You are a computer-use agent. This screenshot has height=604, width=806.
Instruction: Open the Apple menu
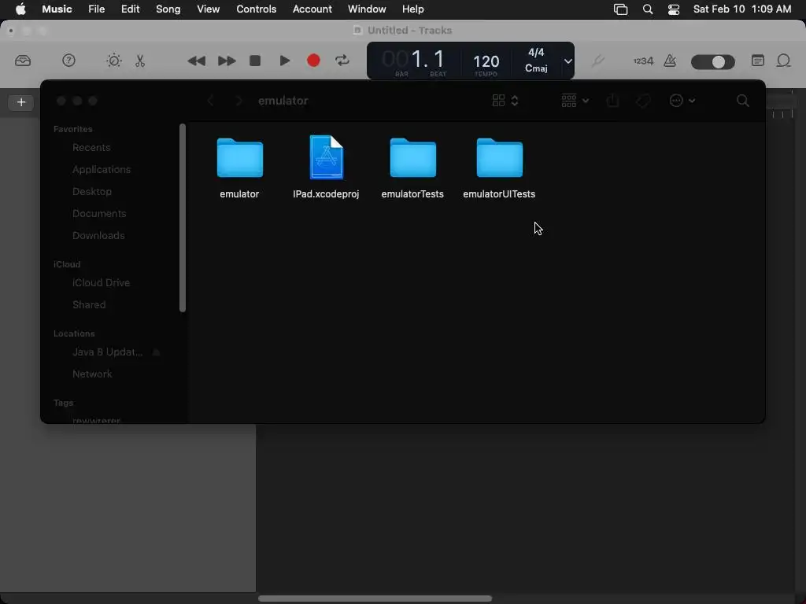20,9
